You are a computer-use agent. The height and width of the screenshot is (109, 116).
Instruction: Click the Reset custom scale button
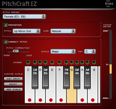(13, 84)
